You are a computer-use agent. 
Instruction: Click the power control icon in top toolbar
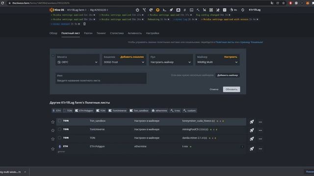pos(137,10)
